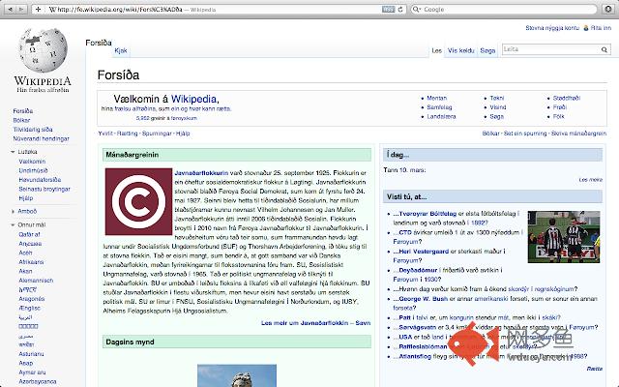Click Skriva mánaðargrein link
The image size is (619, 387).
tap(578, 134)
